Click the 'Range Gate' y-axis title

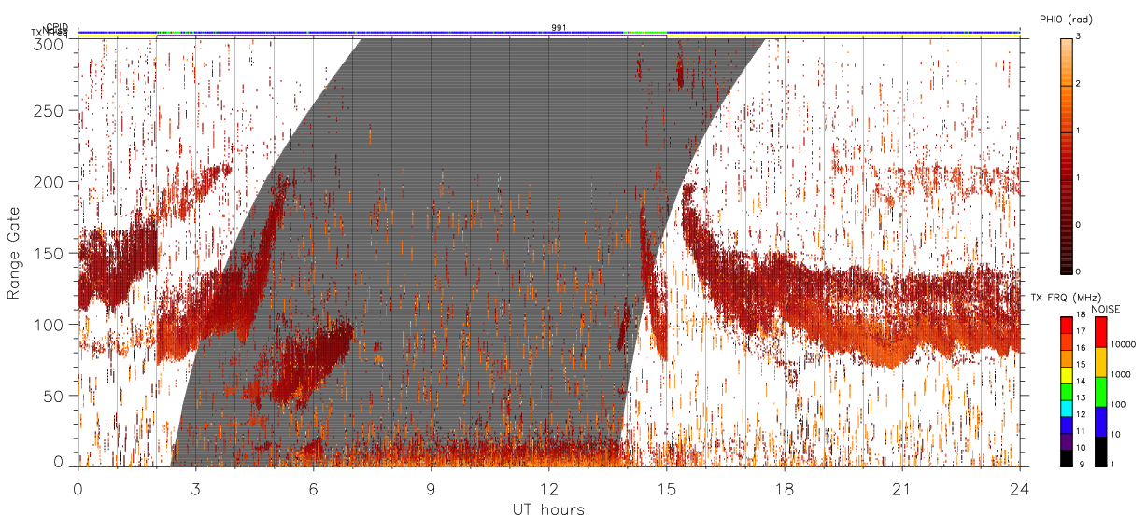15,253
